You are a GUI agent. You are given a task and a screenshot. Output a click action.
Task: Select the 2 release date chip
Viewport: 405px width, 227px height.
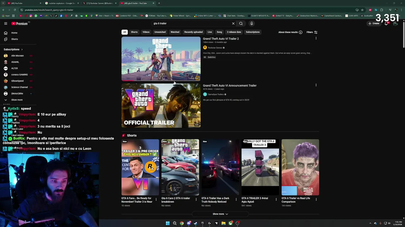tap(234, 32)
